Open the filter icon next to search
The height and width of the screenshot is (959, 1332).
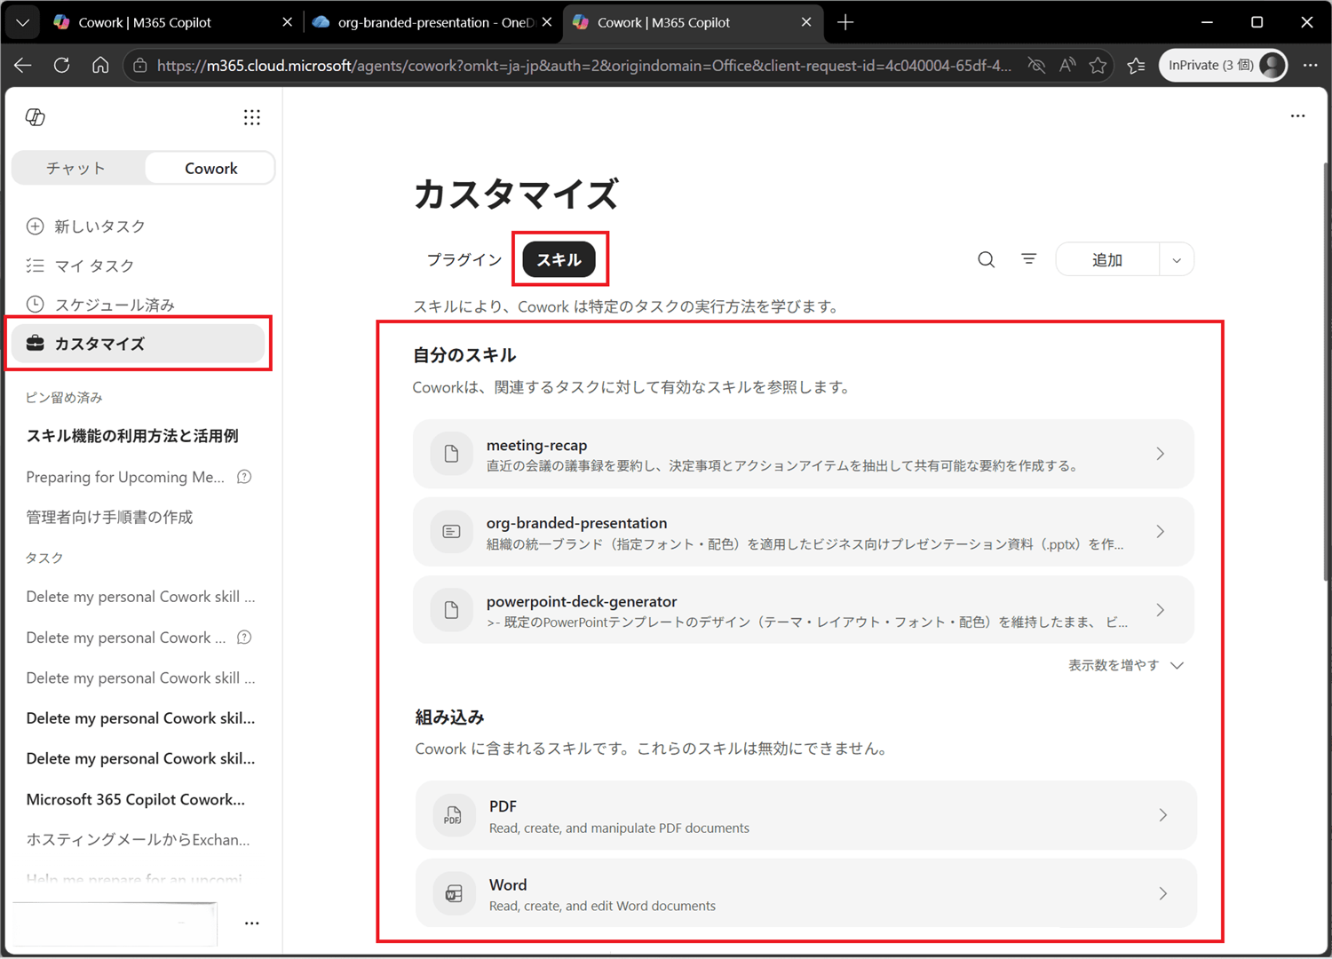point(1028,259)
